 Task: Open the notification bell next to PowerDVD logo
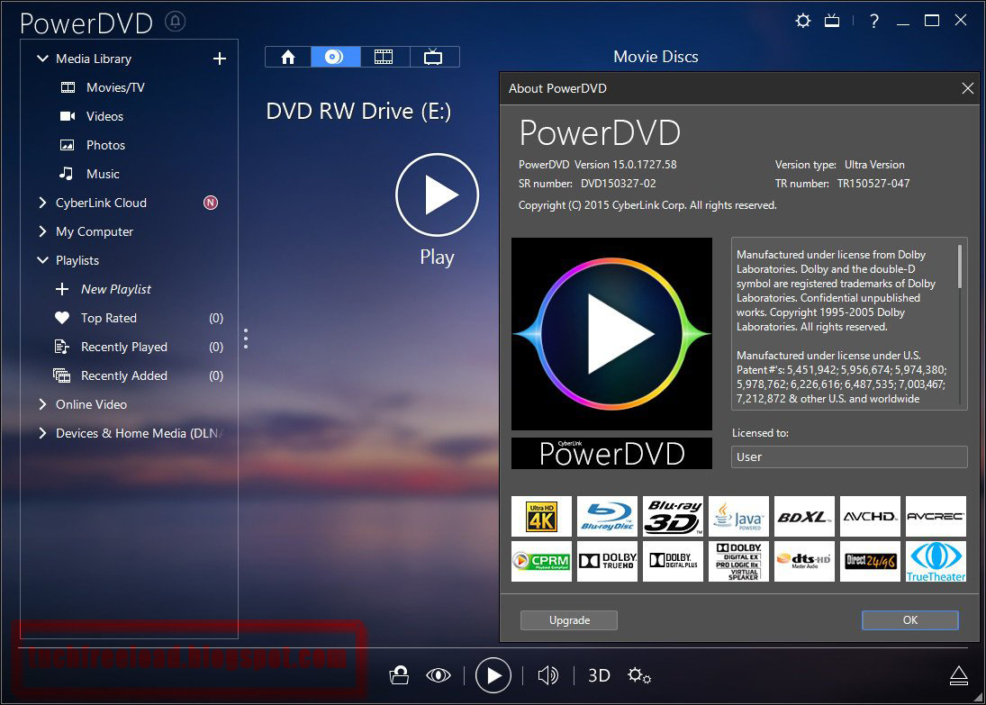point(176,22)
